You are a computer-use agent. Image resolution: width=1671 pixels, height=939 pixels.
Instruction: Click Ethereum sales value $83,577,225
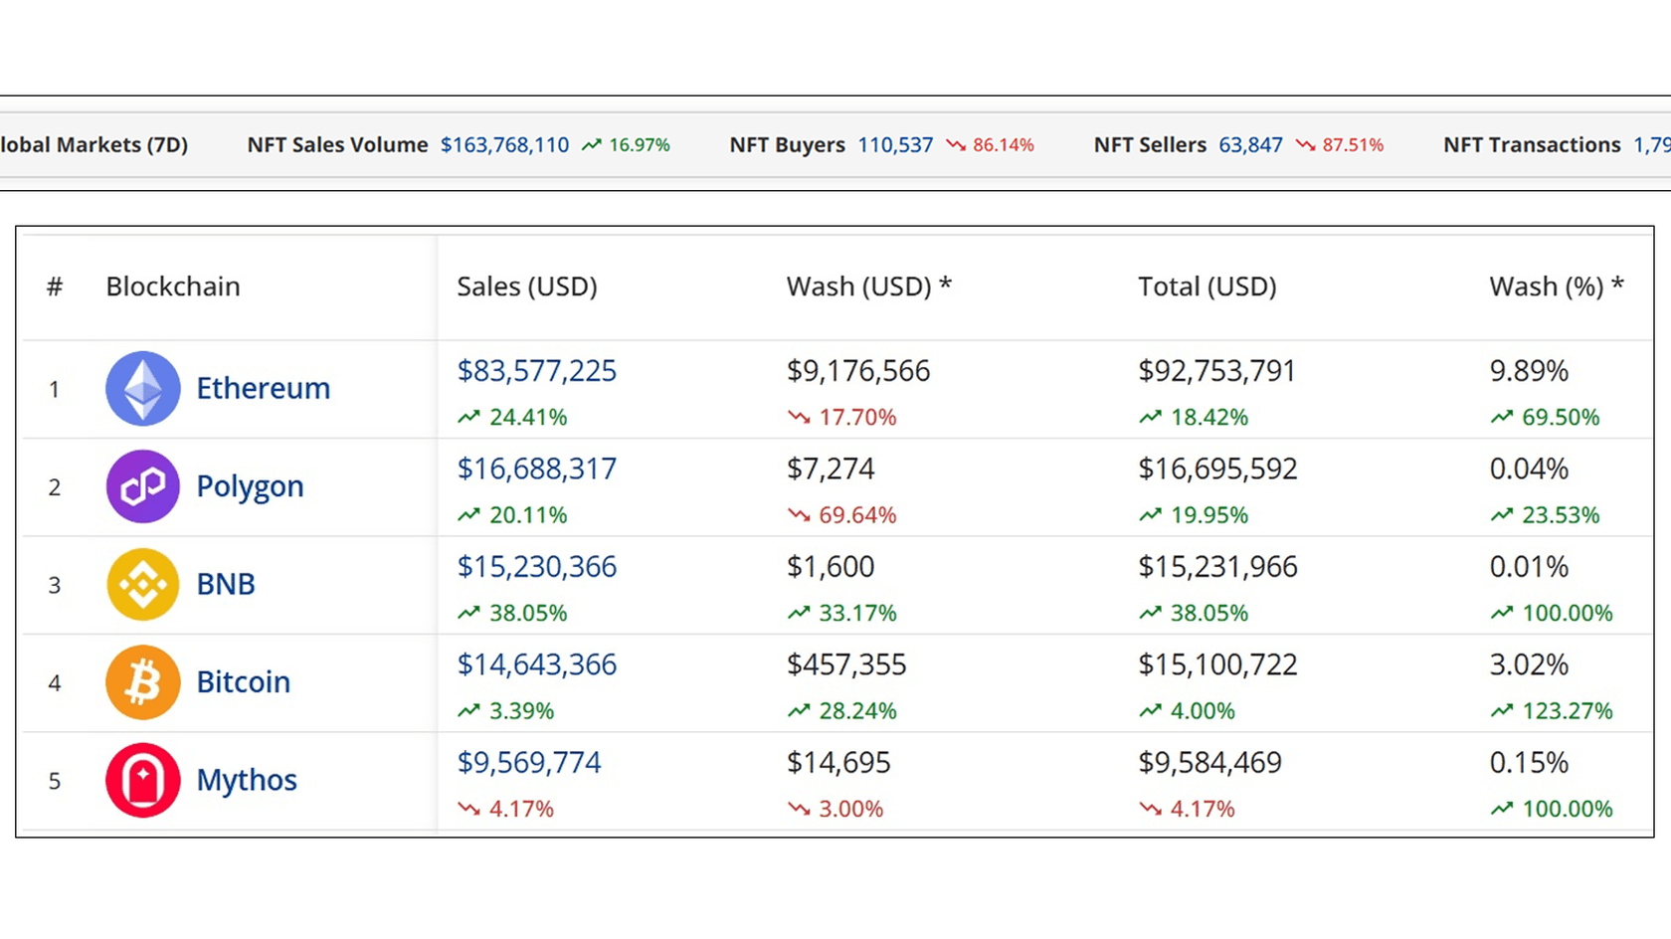coord(536,371)
